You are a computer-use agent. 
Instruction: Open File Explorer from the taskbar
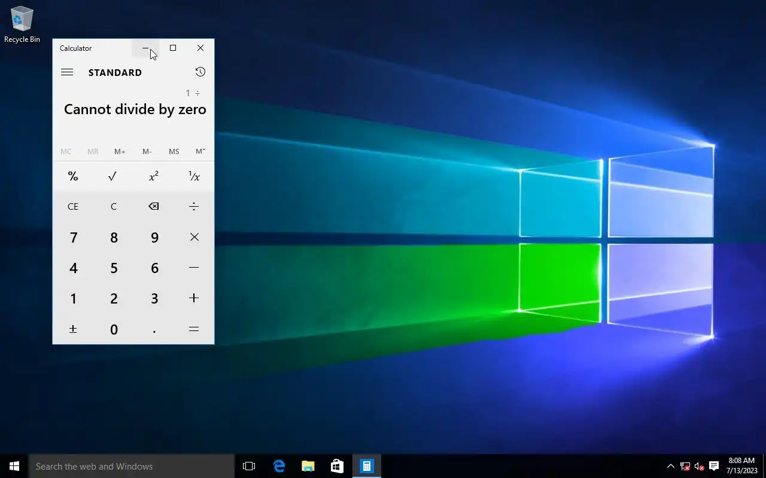308,466
